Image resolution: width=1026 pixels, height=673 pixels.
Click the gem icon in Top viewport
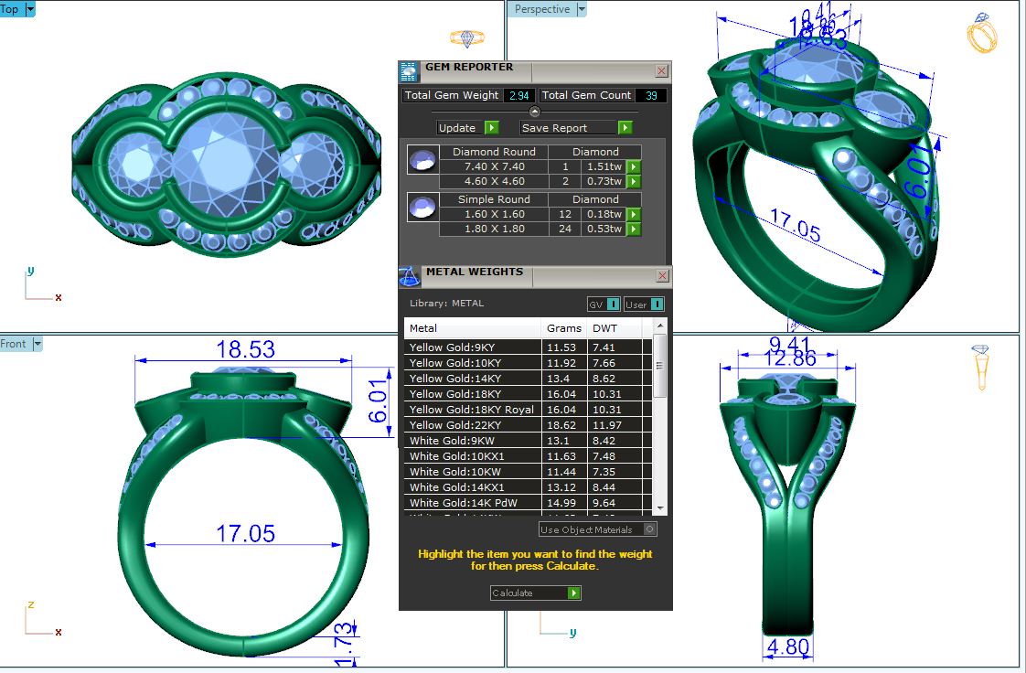pos(467,38)
